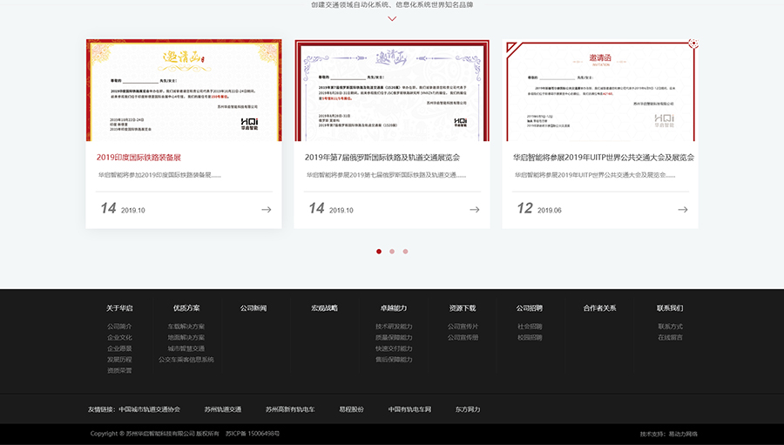Open 技术研发能力 under 卓越能力

[394, 327]
